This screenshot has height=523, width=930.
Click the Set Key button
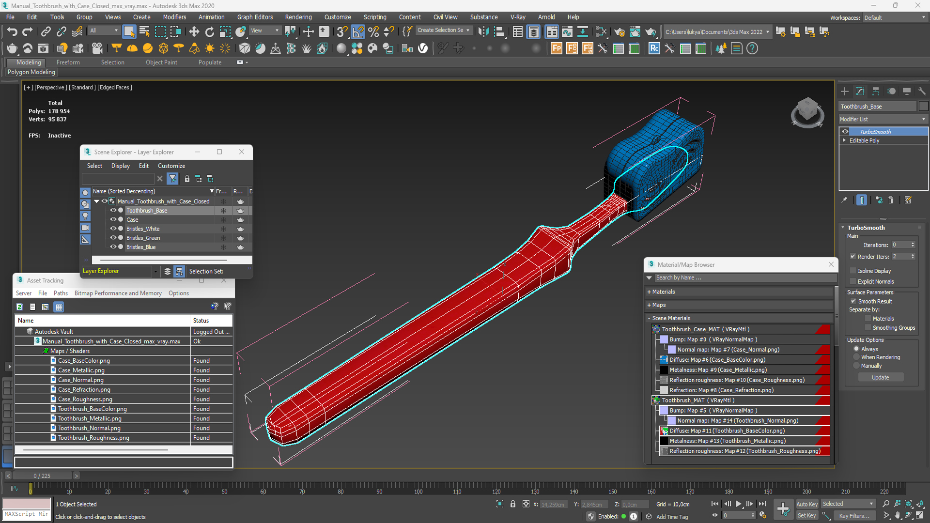(x=806, y=516)
